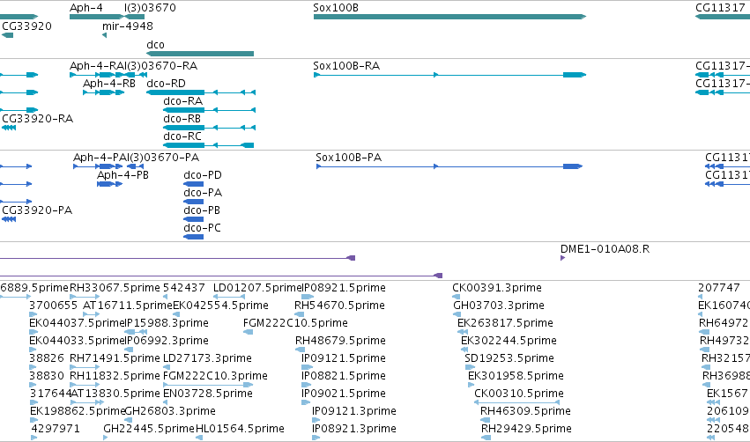The width and height of the screenshot is (750, 442).
Task: Select the dco-RB transcript label
Action: point(182,119)
